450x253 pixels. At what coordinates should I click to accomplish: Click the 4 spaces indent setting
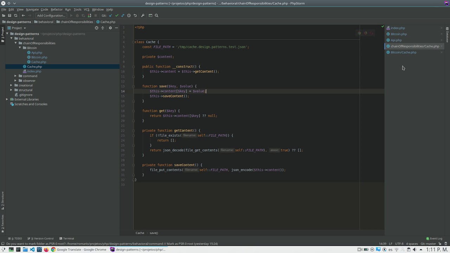tap(412, 244)
